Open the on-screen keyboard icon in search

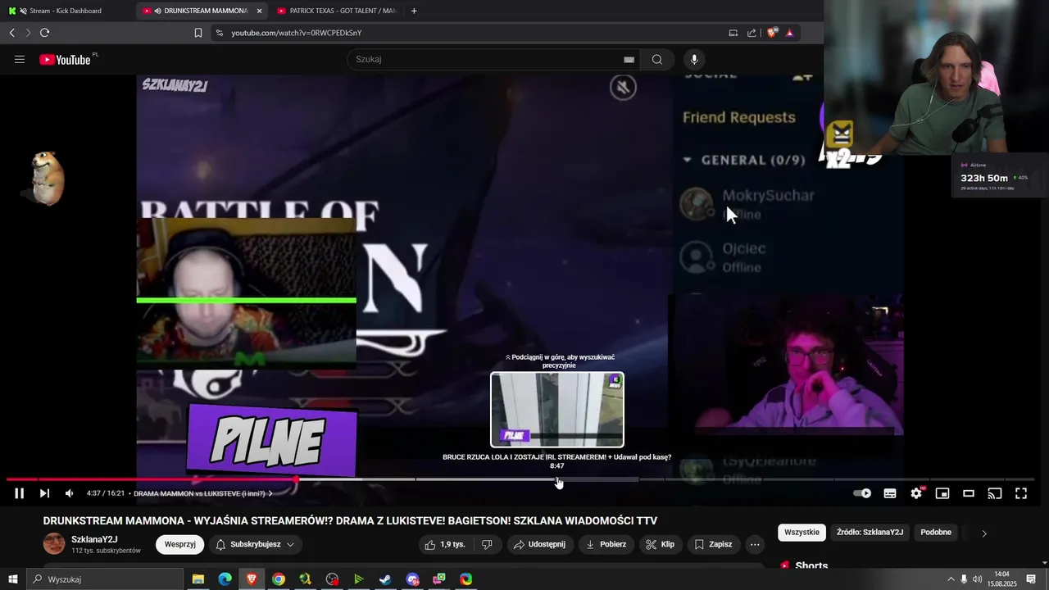(x=629, y=59)
